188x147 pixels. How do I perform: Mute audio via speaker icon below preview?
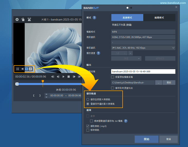pos(22,69)
